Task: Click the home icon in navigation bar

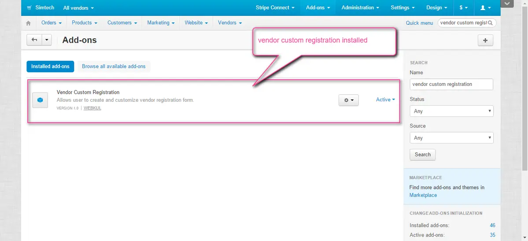Action: coord(29,23)
